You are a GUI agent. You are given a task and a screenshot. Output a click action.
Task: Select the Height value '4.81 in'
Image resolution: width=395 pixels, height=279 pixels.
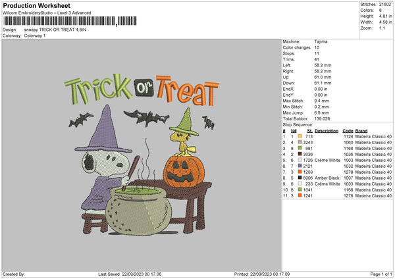pos(385,16)
